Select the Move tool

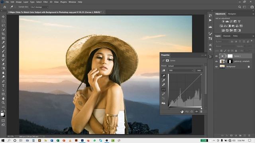(x=3, y=17)
